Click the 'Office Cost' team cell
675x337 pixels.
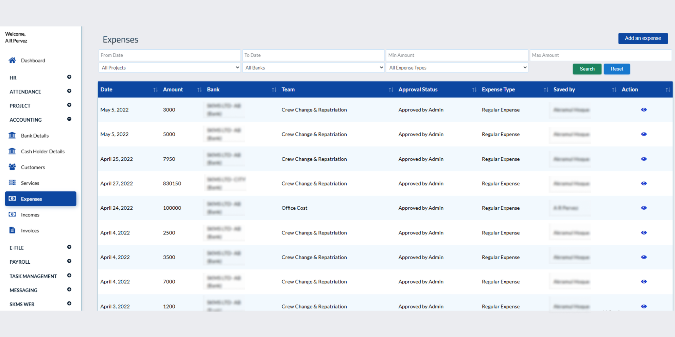pyautogui.click(x=294, y=208)
